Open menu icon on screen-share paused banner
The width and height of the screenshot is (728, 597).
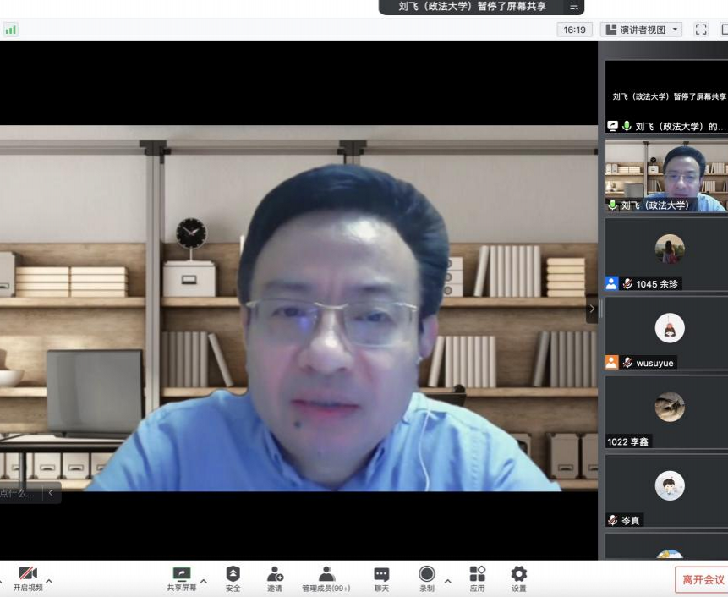574,7
